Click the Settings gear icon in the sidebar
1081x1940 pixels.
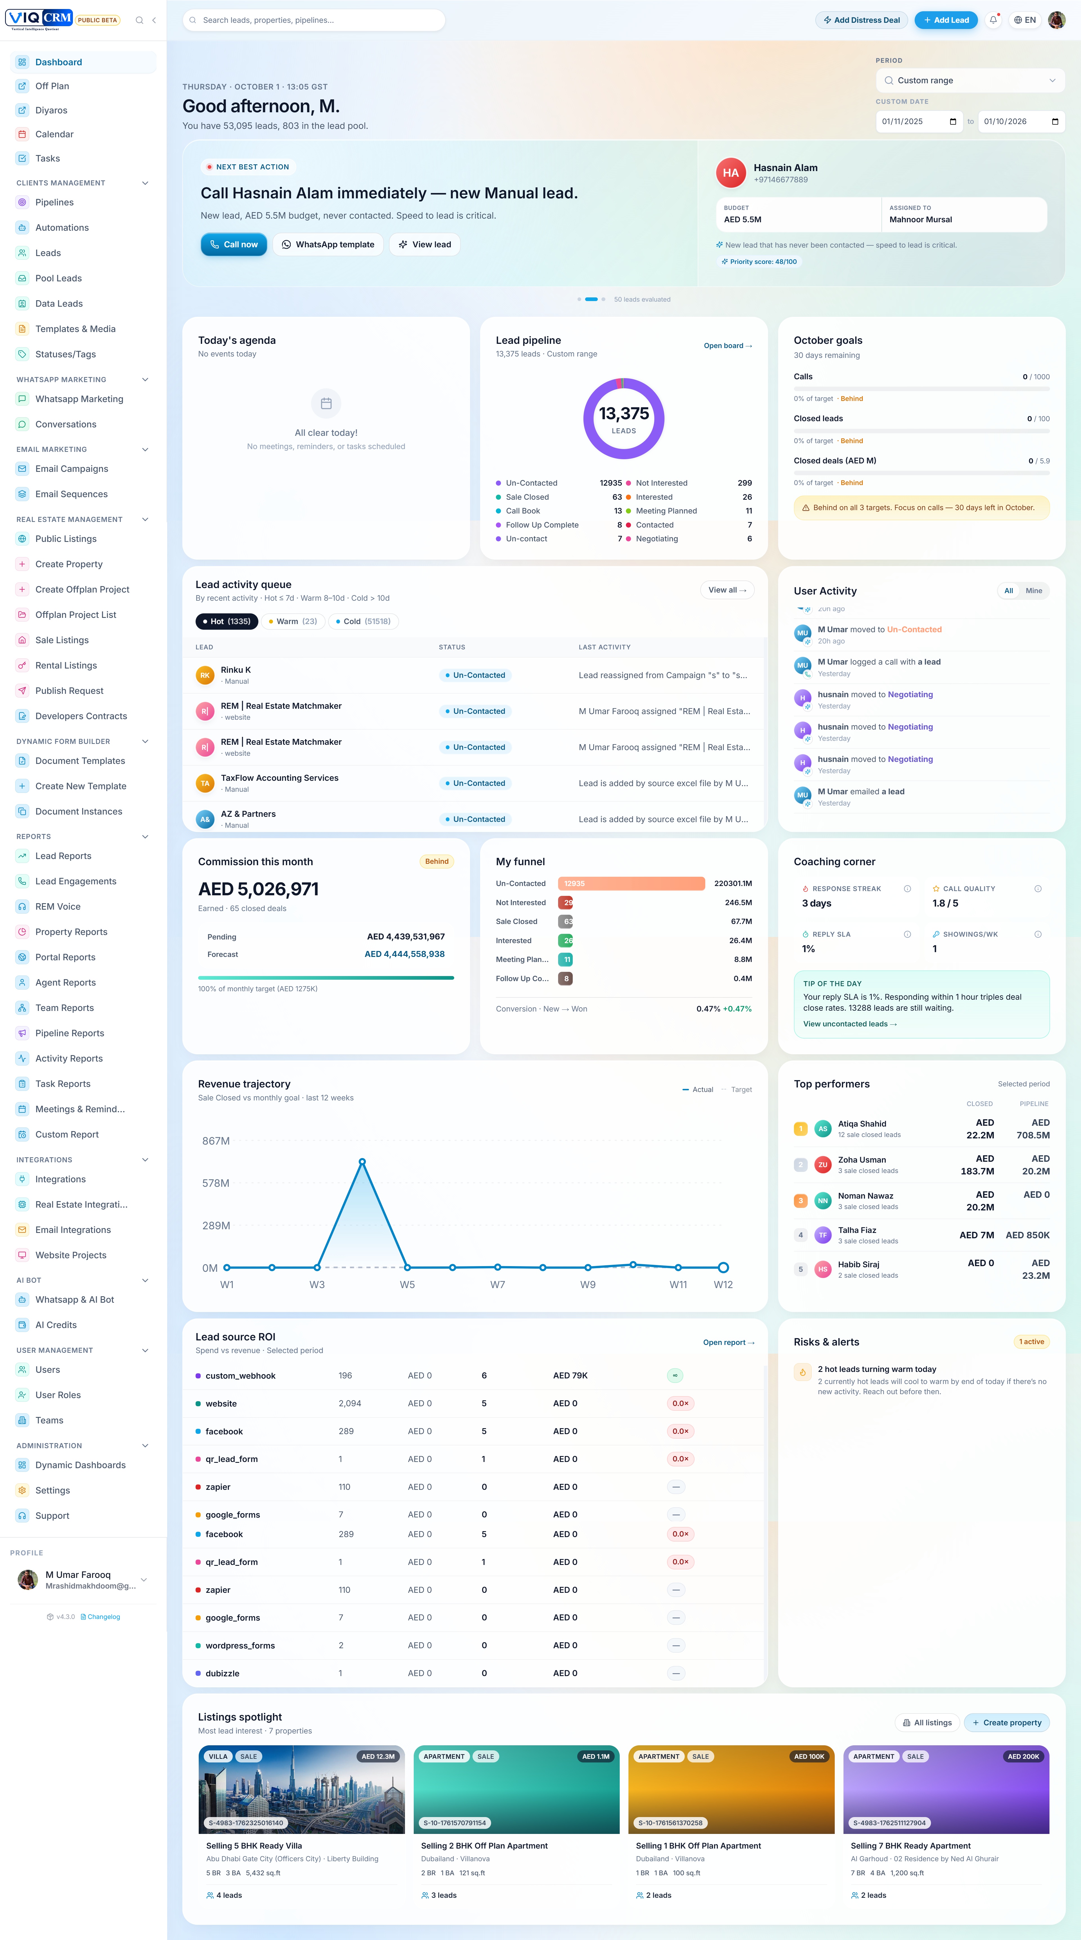tap(22, 1490)
